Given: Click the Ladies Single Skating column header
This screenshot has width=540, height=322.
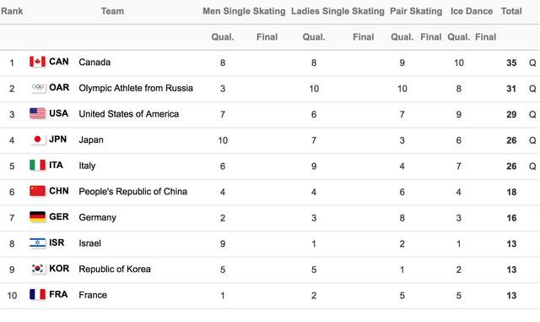Looking at the screenshot, I should tap(337, 11).
